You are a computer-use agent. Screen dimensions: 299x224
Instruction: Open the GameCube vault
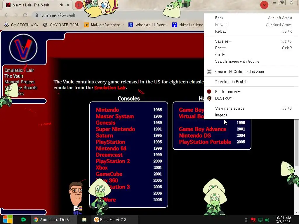[x=109, y=174]
